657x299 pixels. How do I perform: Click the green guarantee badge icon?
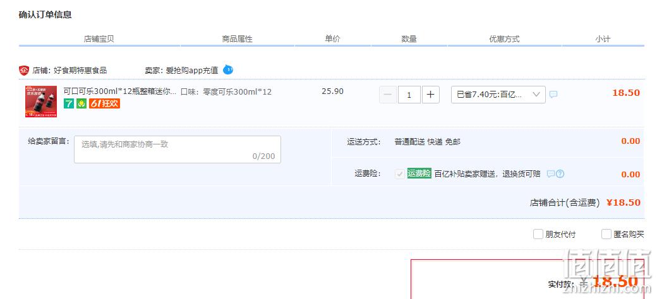click(x=81, y=103)
